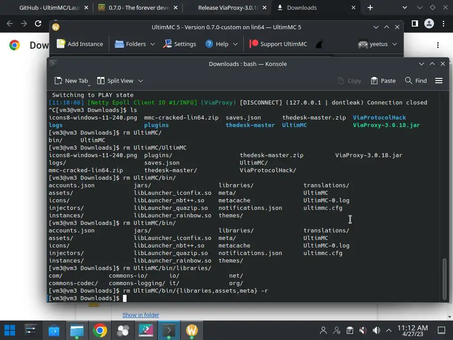Open Chrome profile avatar

point(429,23)
